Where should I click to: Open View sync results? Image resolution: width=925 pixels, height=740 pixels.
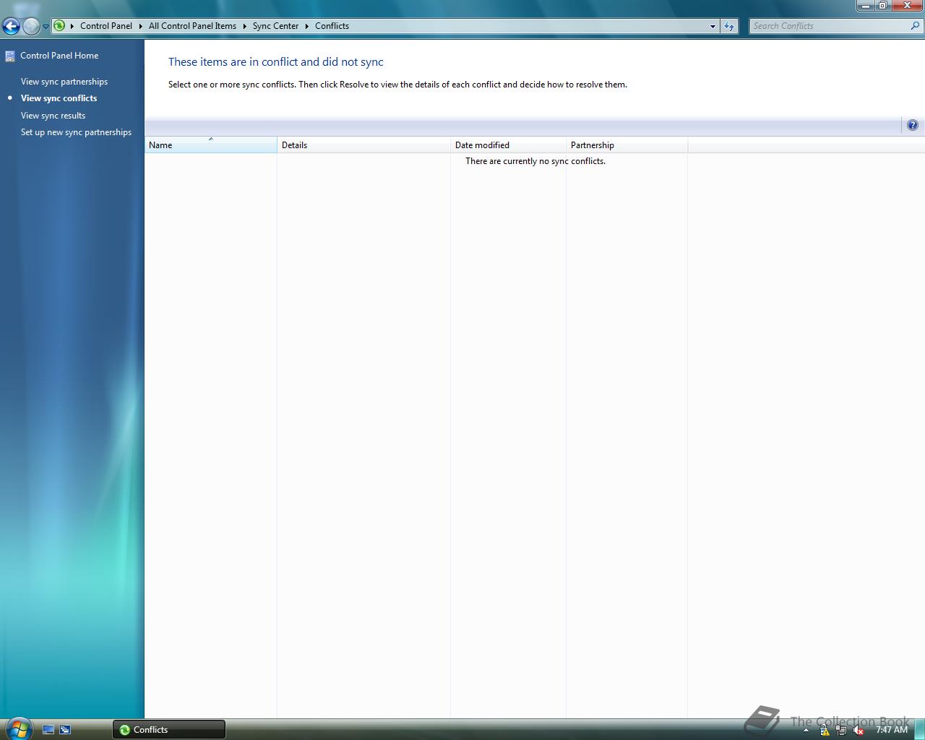[x=53, y=116]
